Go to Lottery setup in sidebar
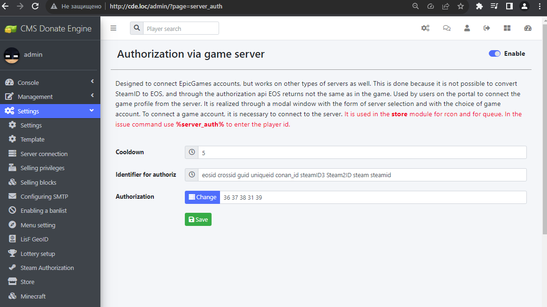Image resolution: width=547 pixels, height=307 pixels. [x=38, y=254]
